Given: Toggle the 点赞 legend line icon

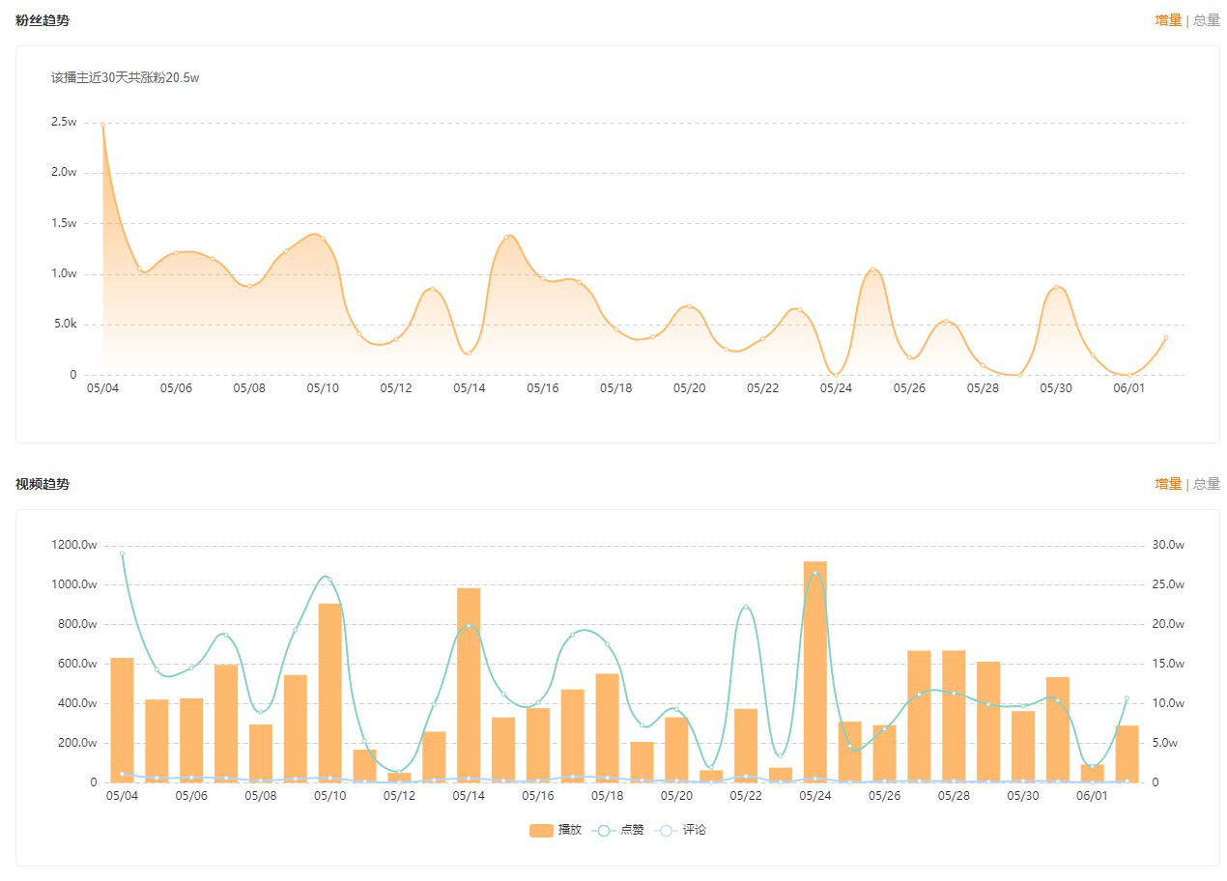Looking at the screenshot, I should pos(604,830).
